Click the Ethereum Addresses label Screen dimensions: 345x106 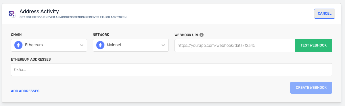[31, 59]
